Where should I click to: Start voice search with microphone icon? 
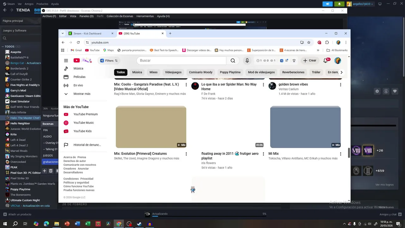point(247,60)
